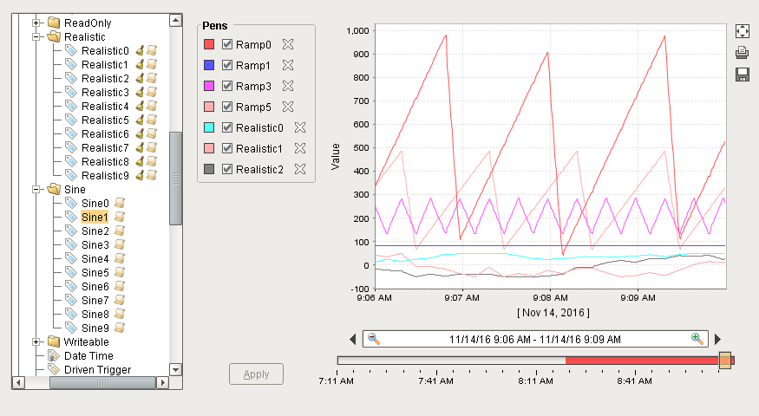Pan date range backward with left arrow
Image resolution: width=759 pixels, height=416 pixels.
[353, 339]
